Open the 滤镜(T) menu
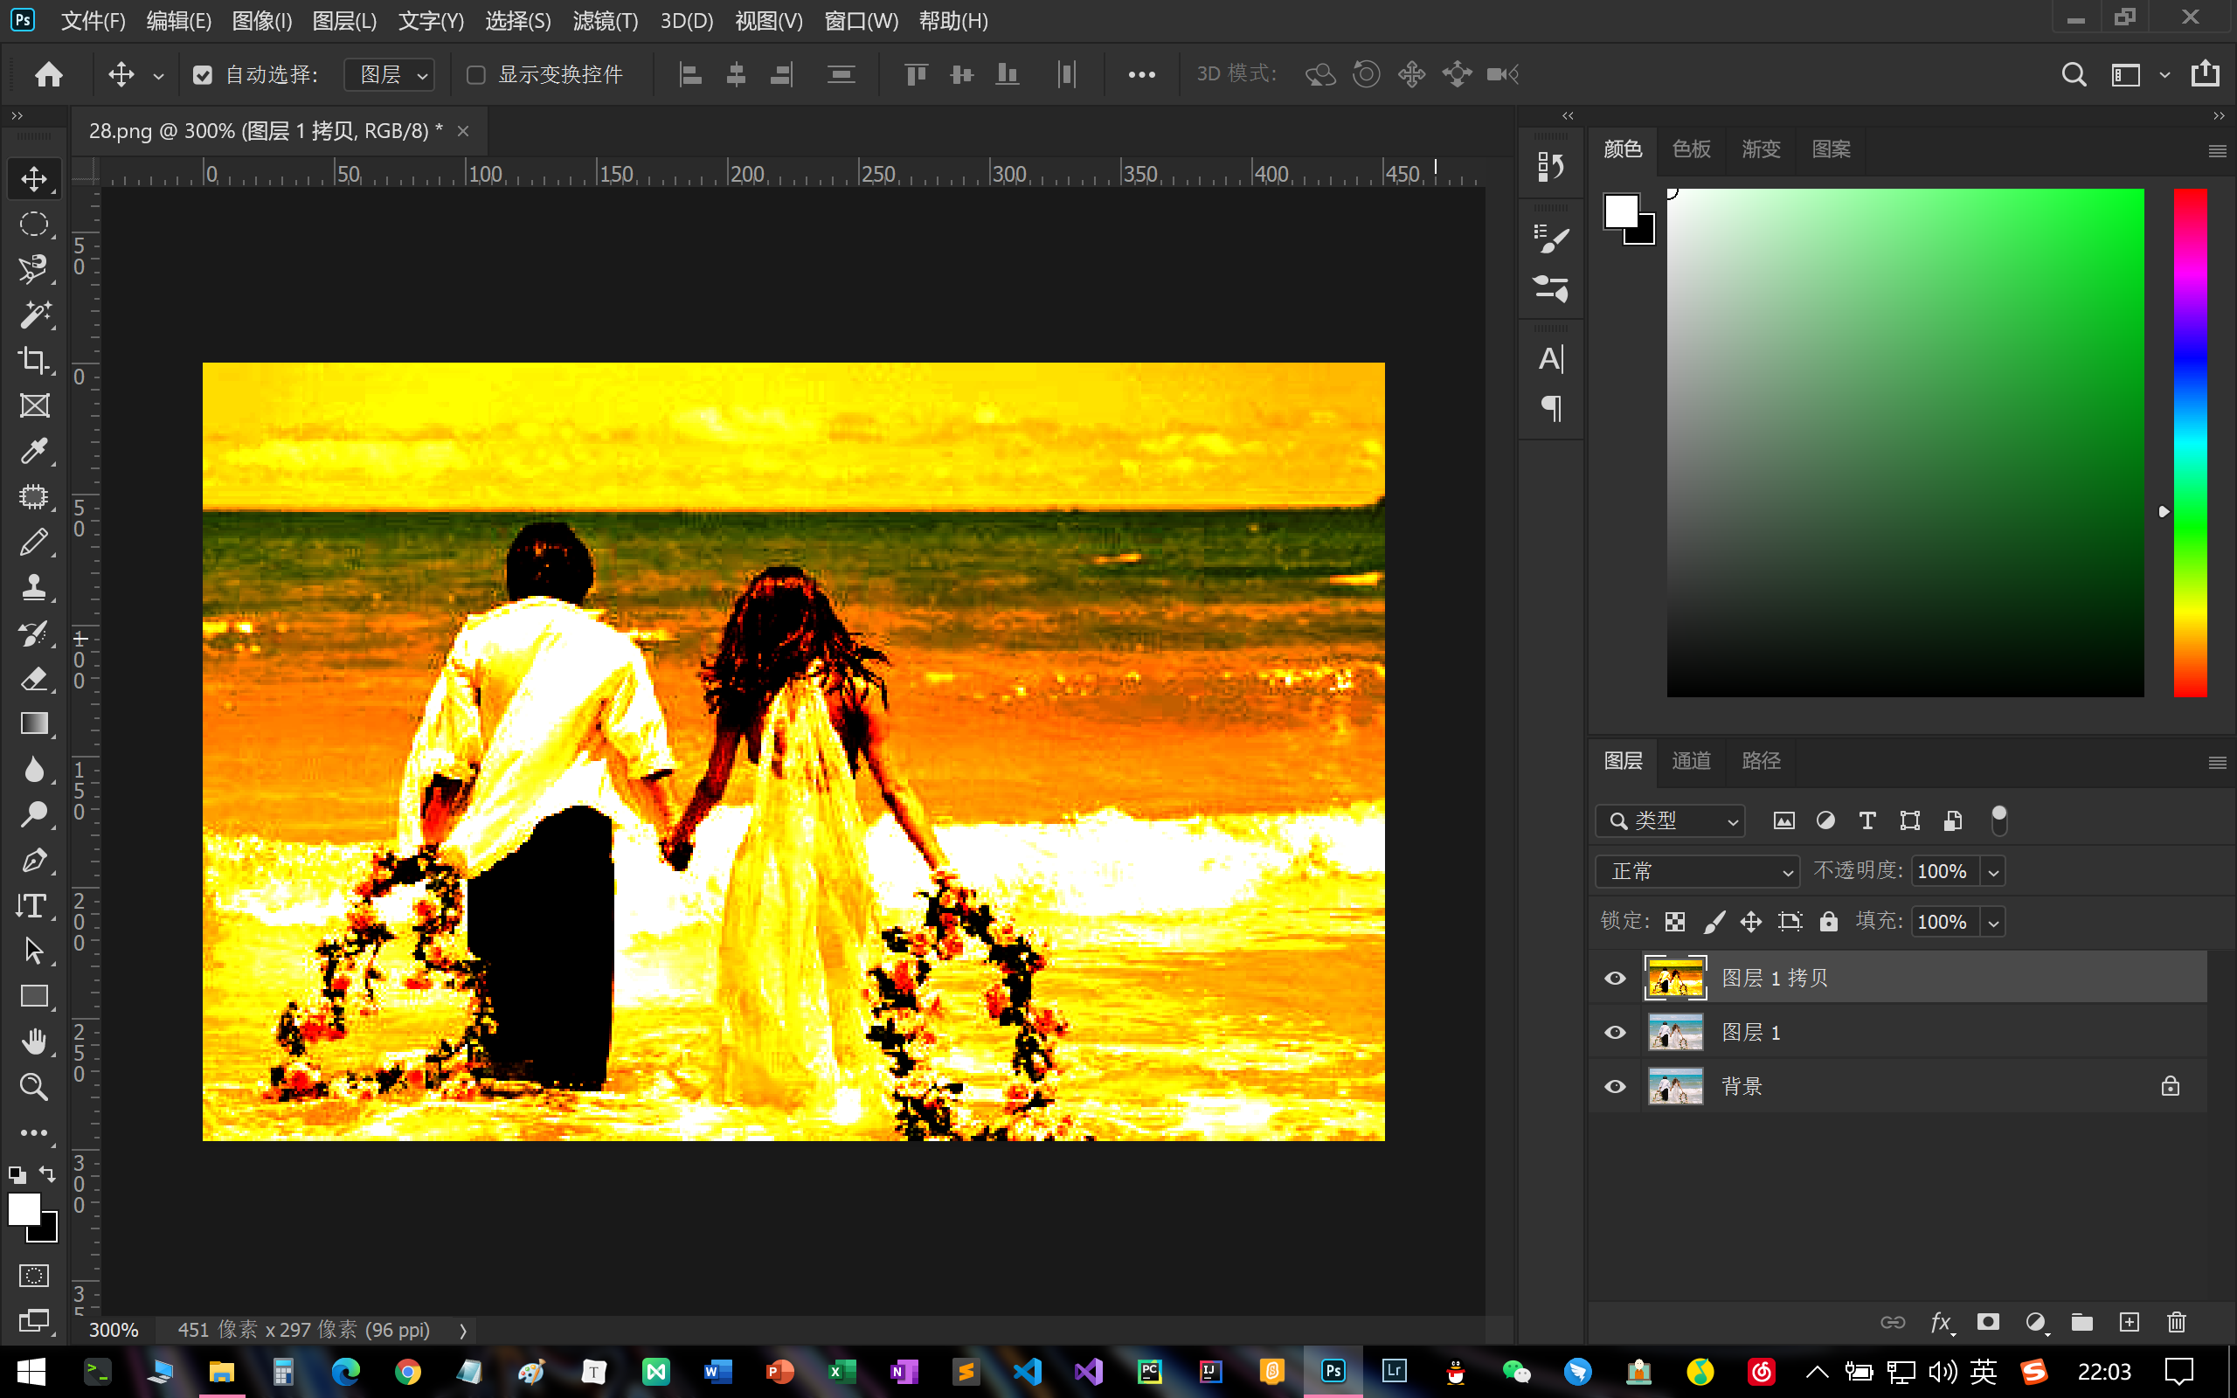Viewport: 2237px width, 1398px height. (x=606, y=20)
